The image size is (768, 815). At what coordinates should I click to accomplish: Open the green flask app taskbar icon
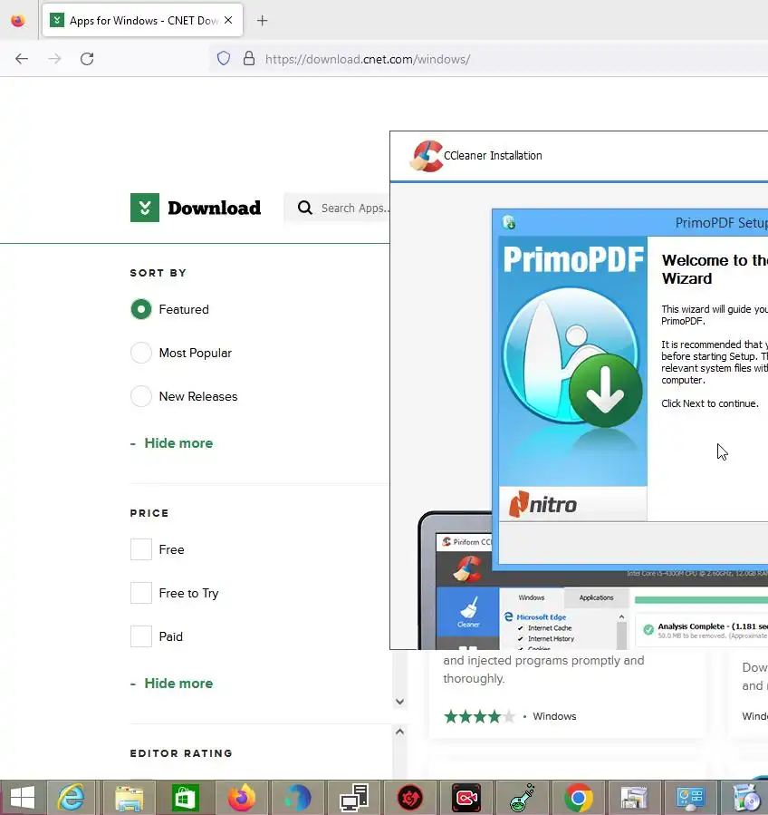523,798
